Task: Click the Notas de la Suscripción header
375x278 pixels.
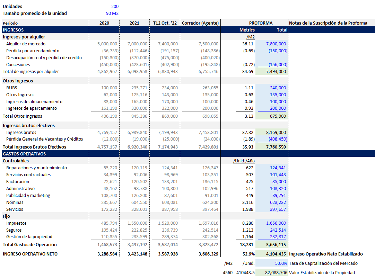Action: tap(328, 23)
